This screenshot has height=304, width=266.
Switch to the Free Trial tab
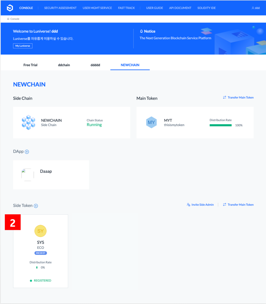31,65
